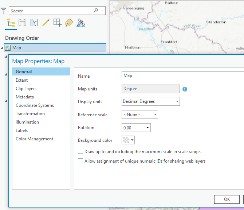Click the OK button
Viewport: 244px width, 210px height.
(x=227, y=199)
